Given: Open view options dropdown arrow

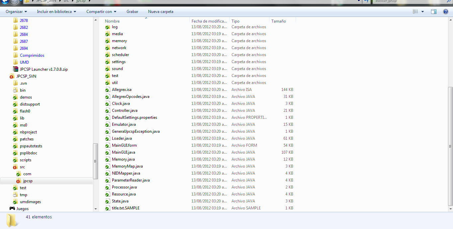Looking at the screenshot, I should (x=423, y=12).
